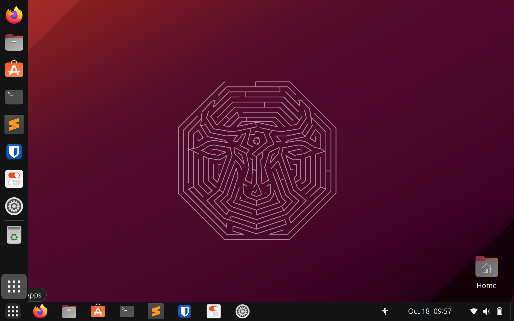The width and height of the screenshot is (514, 321).
Task: Click the app grid button in the bottom-left corner
Action: [x=13, y=311]
